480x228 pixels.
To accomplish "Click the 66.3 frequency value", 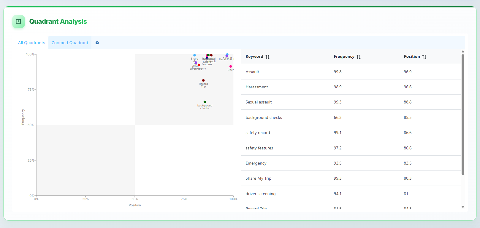I will [x=338, y=117].
